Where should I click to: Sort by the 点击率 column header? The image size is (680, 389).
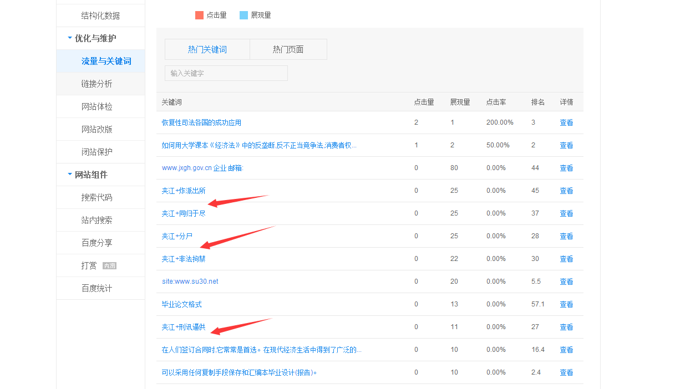[496, 102]
